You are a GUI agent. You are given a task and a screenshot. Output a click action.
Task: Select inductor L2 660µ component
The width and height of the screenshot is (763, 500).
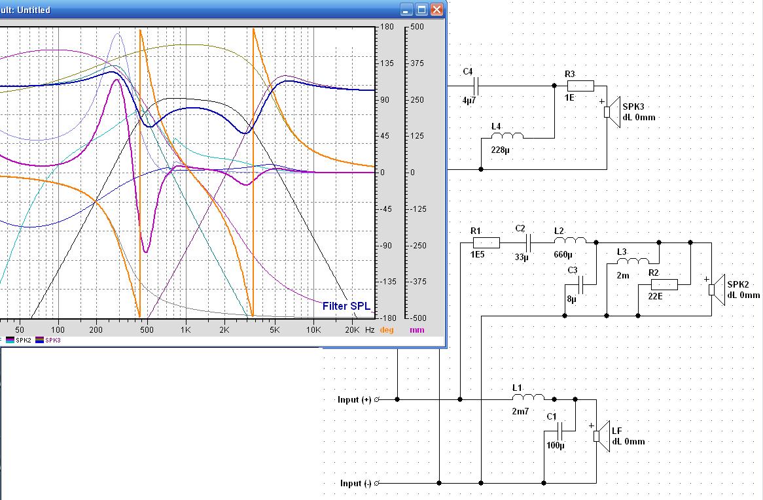point(570,240)
